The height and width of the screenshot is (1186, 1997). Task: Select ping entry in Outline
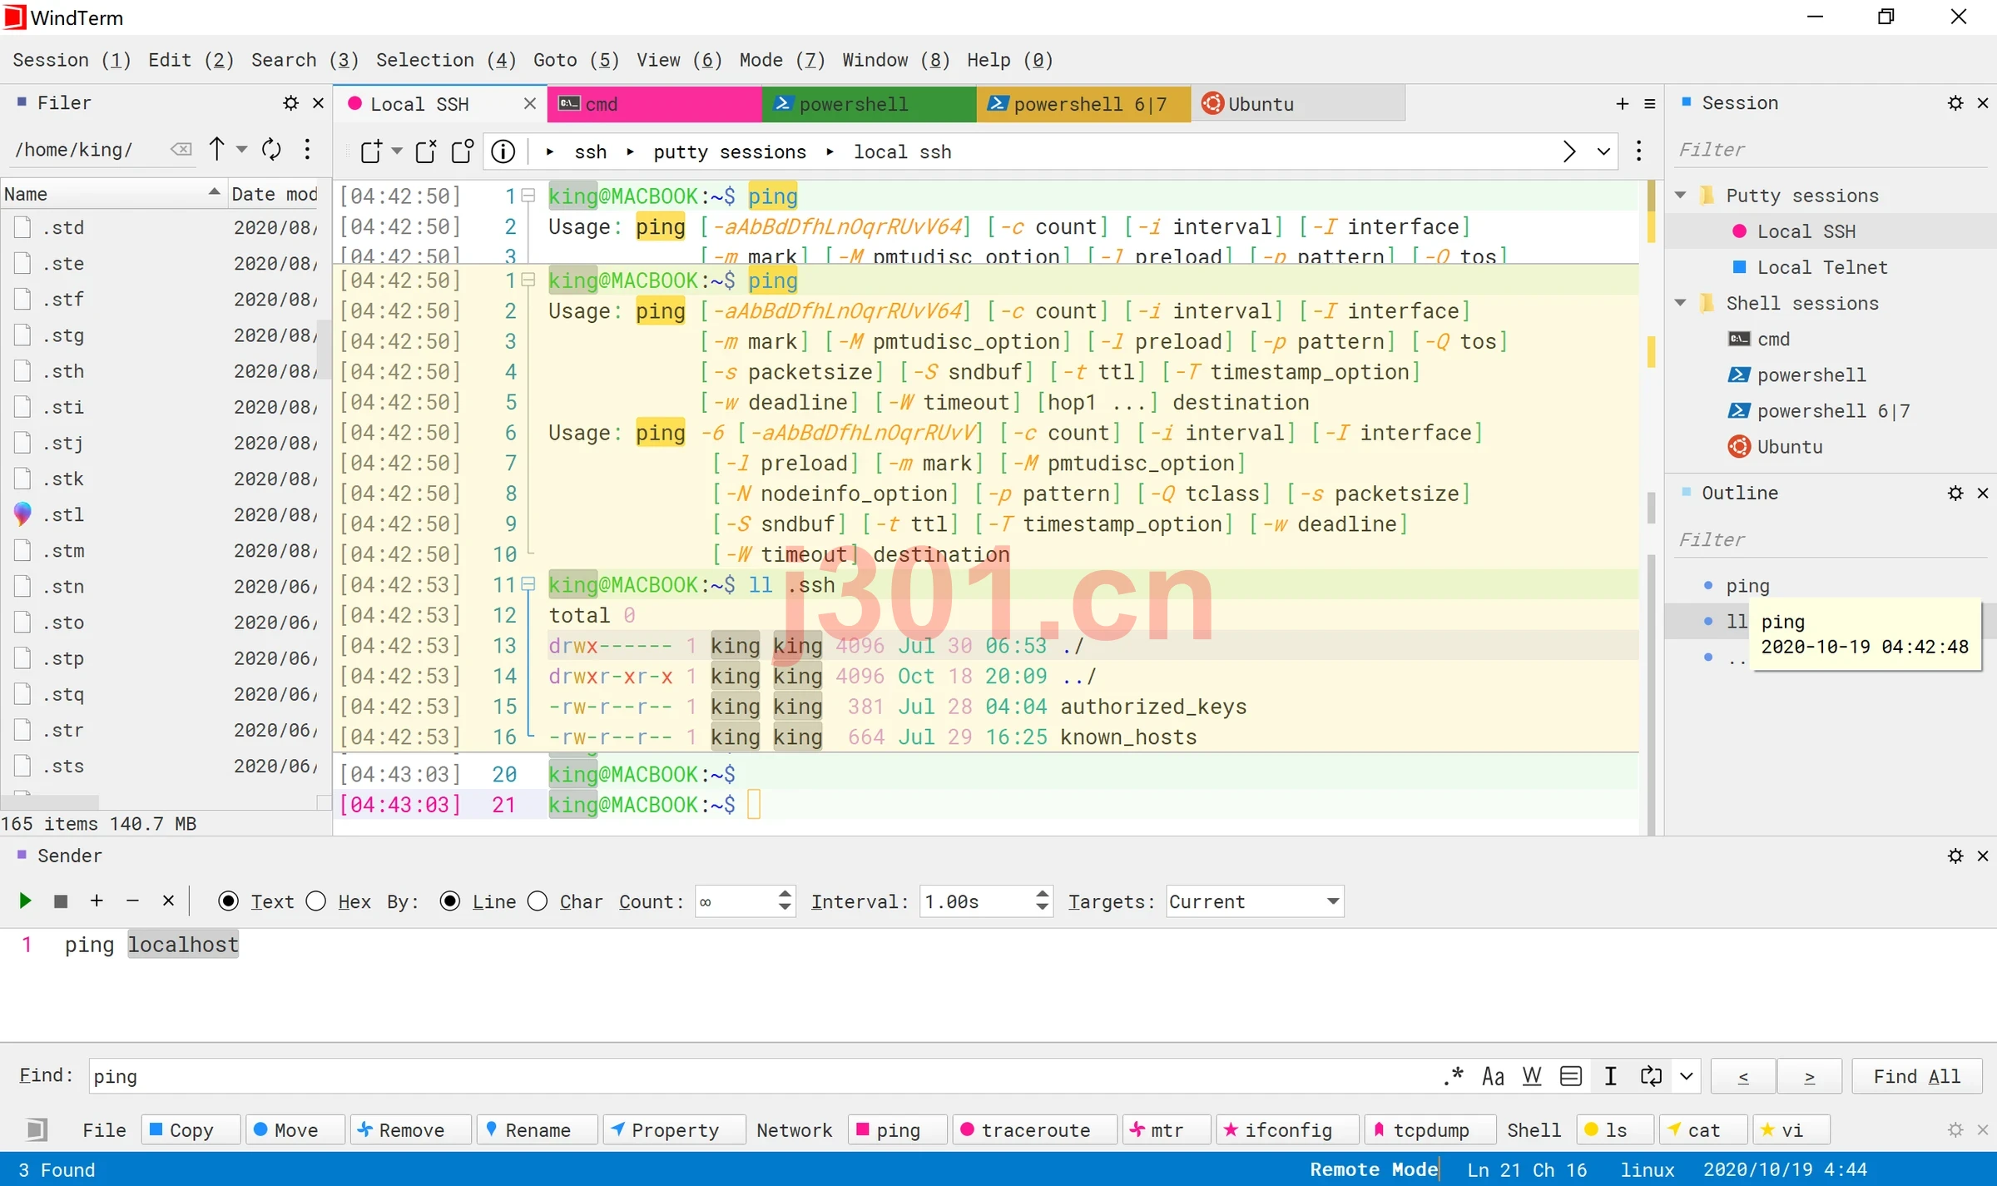coord(1747,586)
